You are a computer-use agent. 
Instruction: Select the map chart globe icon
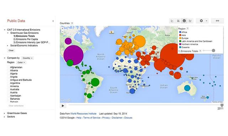pos(184,21)
